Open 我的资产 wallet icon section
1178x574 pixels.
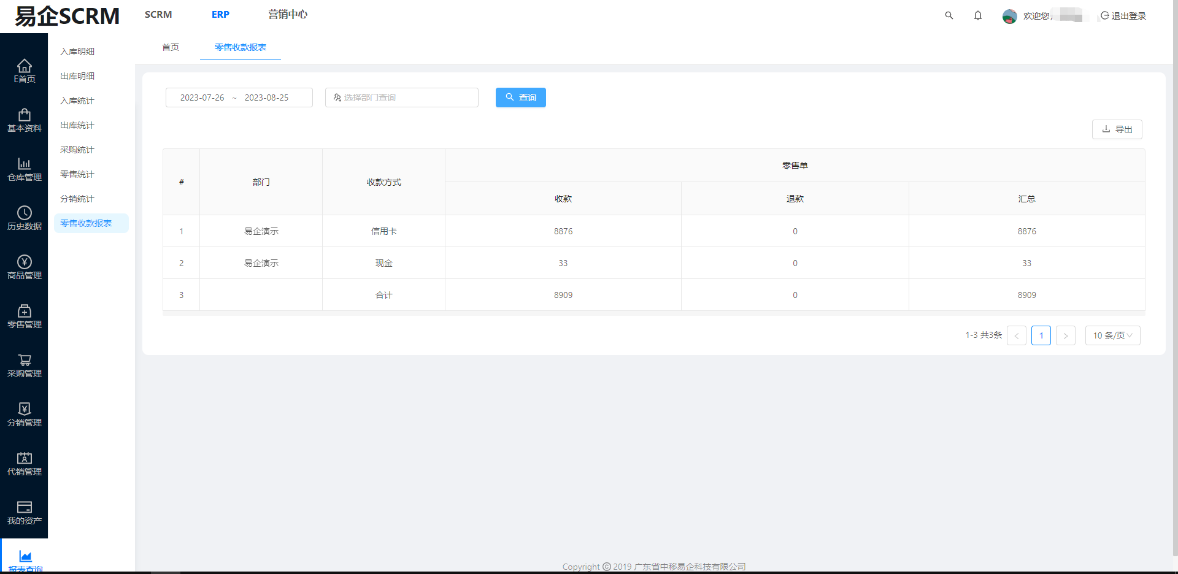(24, 513)
